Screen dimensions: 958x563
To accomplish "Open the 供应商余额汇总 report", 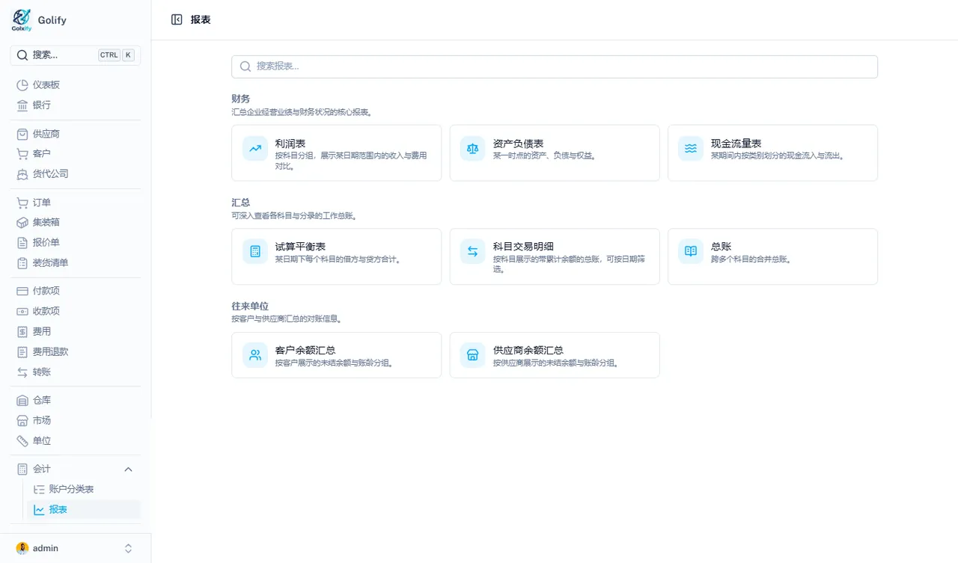I will [554, 355].
